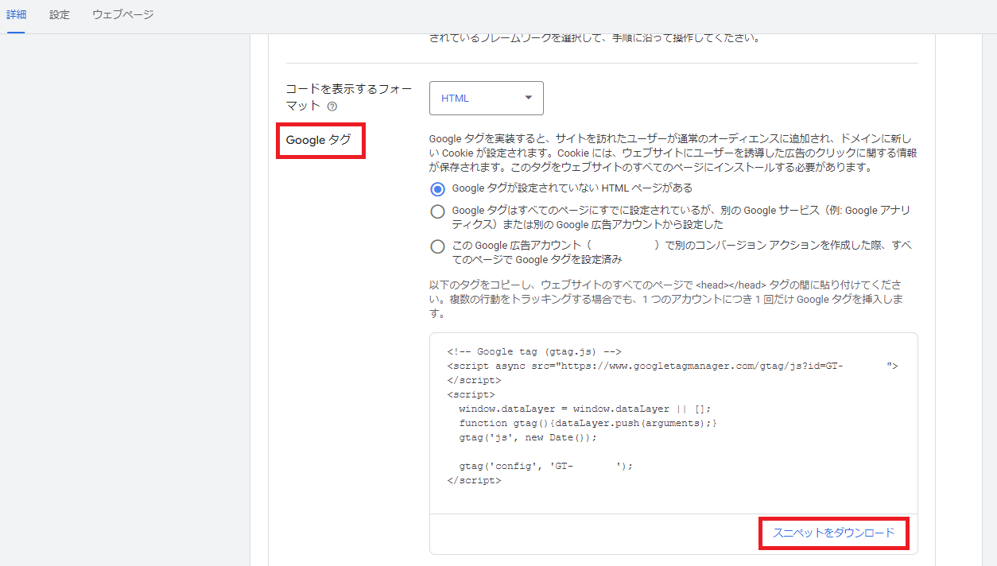Click the コードを表示するフォーマット label
Viewport: 997px width, 566px height.
(x=349, y=98)
